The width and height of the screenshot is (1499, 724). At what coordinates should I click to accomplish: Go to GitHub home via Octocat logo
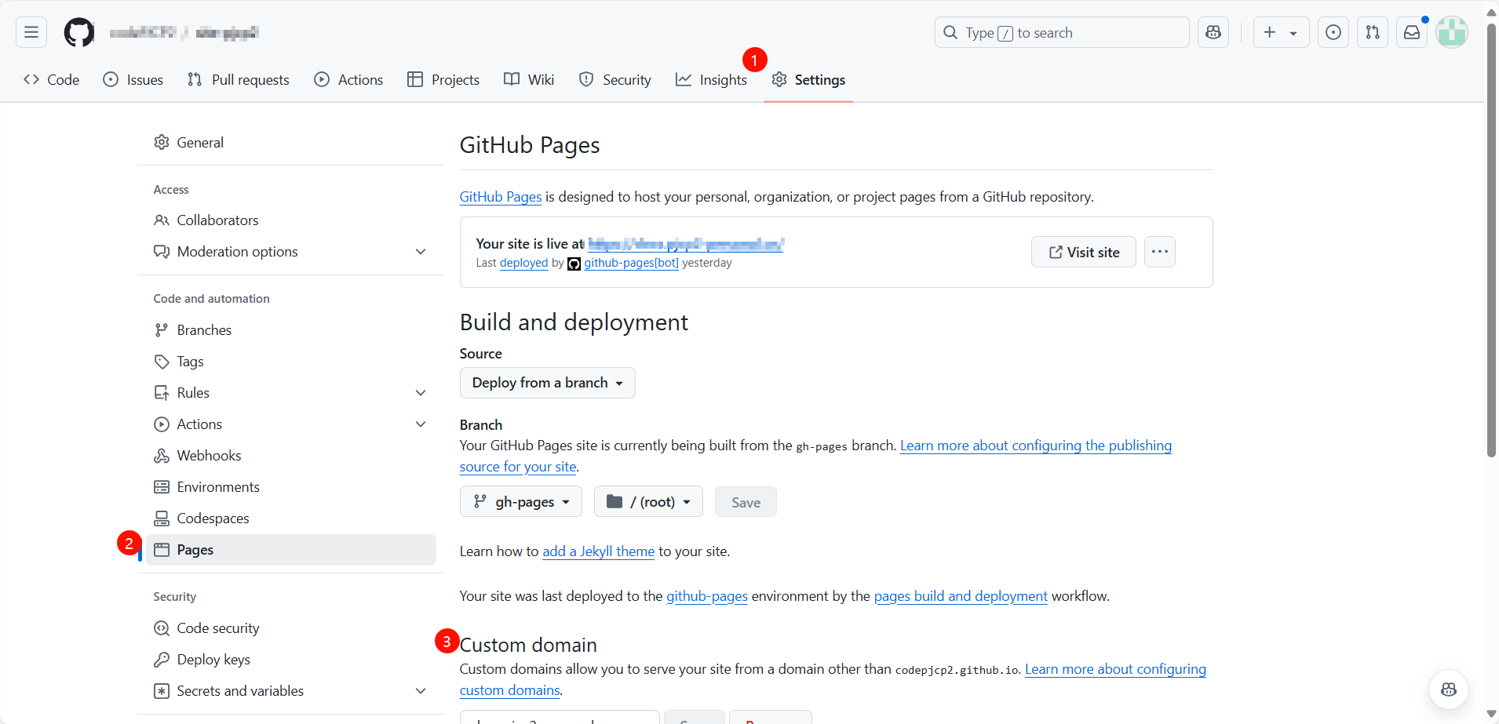coord(79,32)
